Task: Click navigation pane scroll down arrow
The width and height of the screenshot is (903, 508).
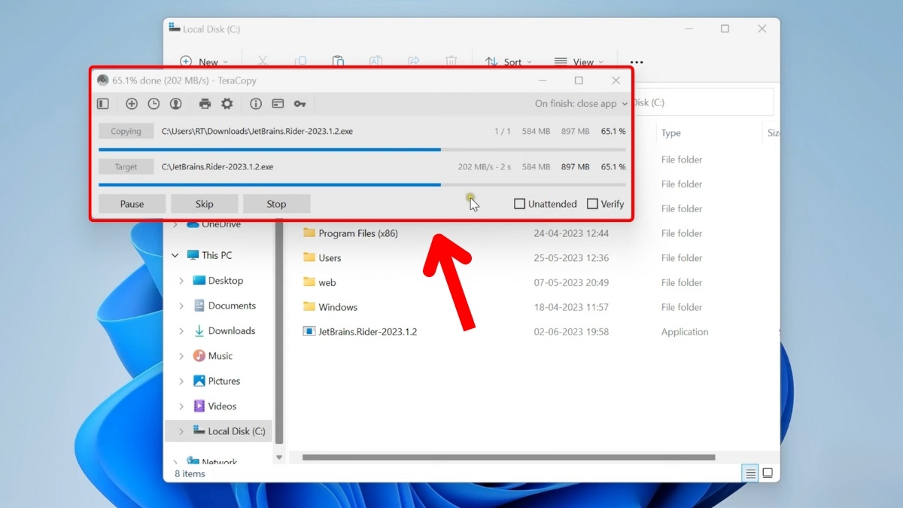Action: pos(279,457)
